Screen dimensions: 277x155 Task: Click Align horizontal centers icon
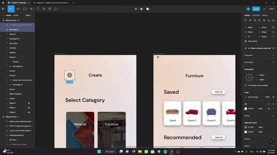[x=250, y=20]
